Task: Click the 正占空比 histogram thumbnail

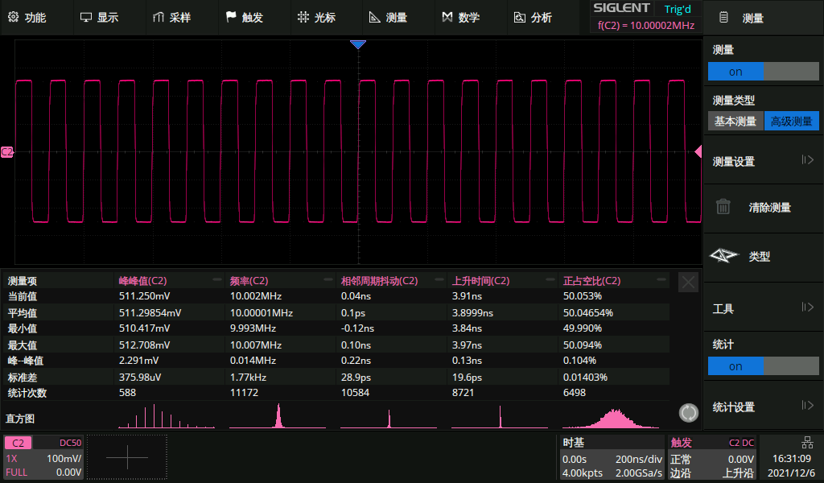Action: point(615,417)
